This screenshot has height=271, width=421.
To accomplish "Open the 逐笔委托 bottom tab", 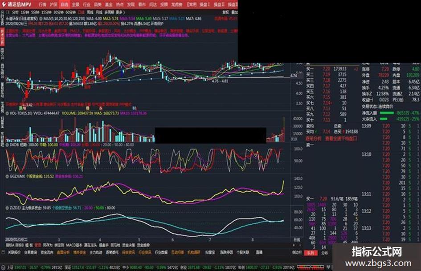I will coord(112,252).
